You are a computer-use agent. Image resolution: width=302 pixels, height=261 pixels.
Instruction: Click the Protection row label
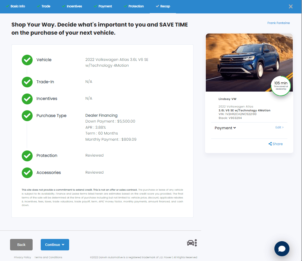47,155
